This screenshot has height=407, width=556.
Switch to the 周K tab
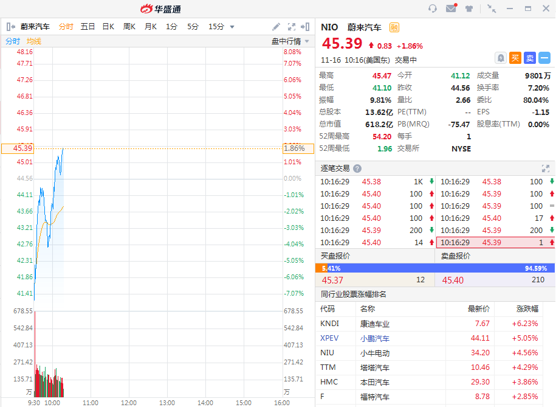129,27
